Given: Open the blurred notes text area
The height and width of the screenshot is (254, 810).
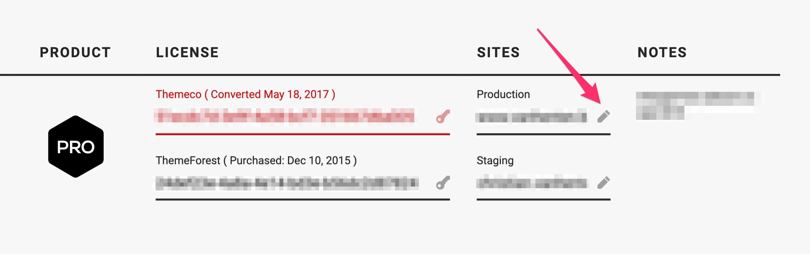Looking at the screenshot, I should pyautogui.click(x=698, y=106).
